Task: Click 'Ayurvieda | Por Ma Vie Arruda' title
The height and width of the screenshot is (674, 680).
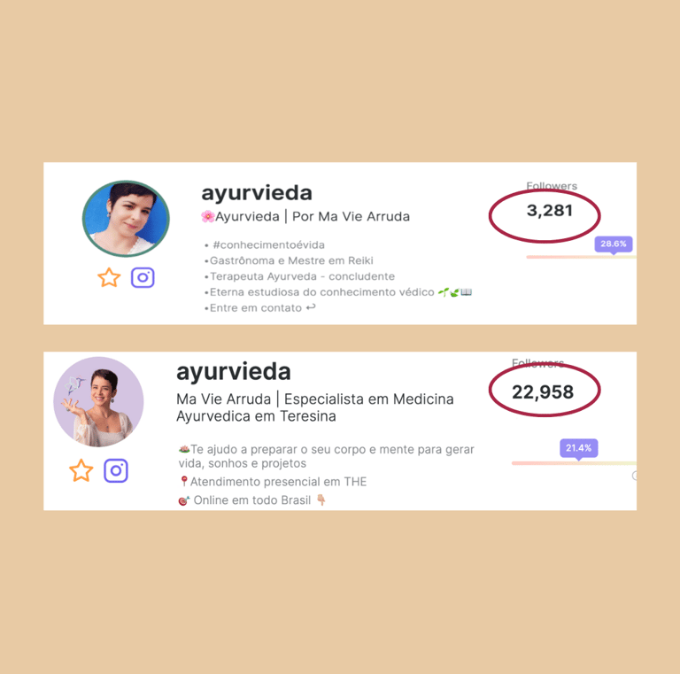Action: pos(305,216)
